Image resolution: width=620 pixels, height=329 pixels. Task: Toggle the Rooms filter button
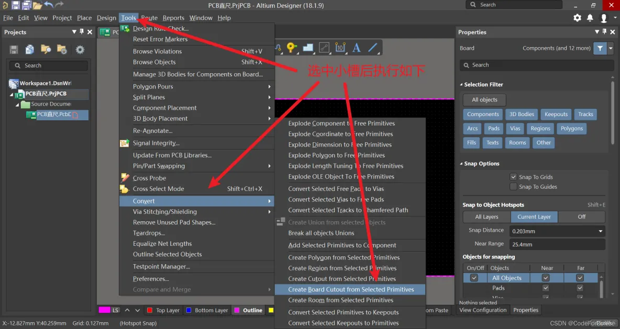pyautogui.click(x=517, y=143)
